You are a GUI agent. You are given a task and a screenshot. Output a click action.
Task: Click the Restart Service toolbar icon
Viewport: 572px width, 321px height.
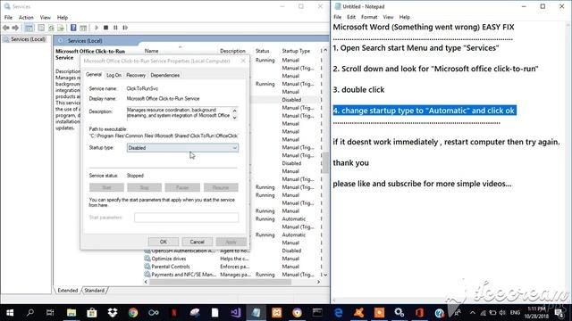point(125,28)
